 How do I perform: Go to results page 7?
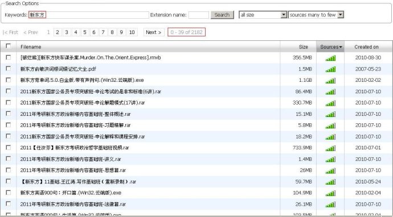(x=103, y=32)
